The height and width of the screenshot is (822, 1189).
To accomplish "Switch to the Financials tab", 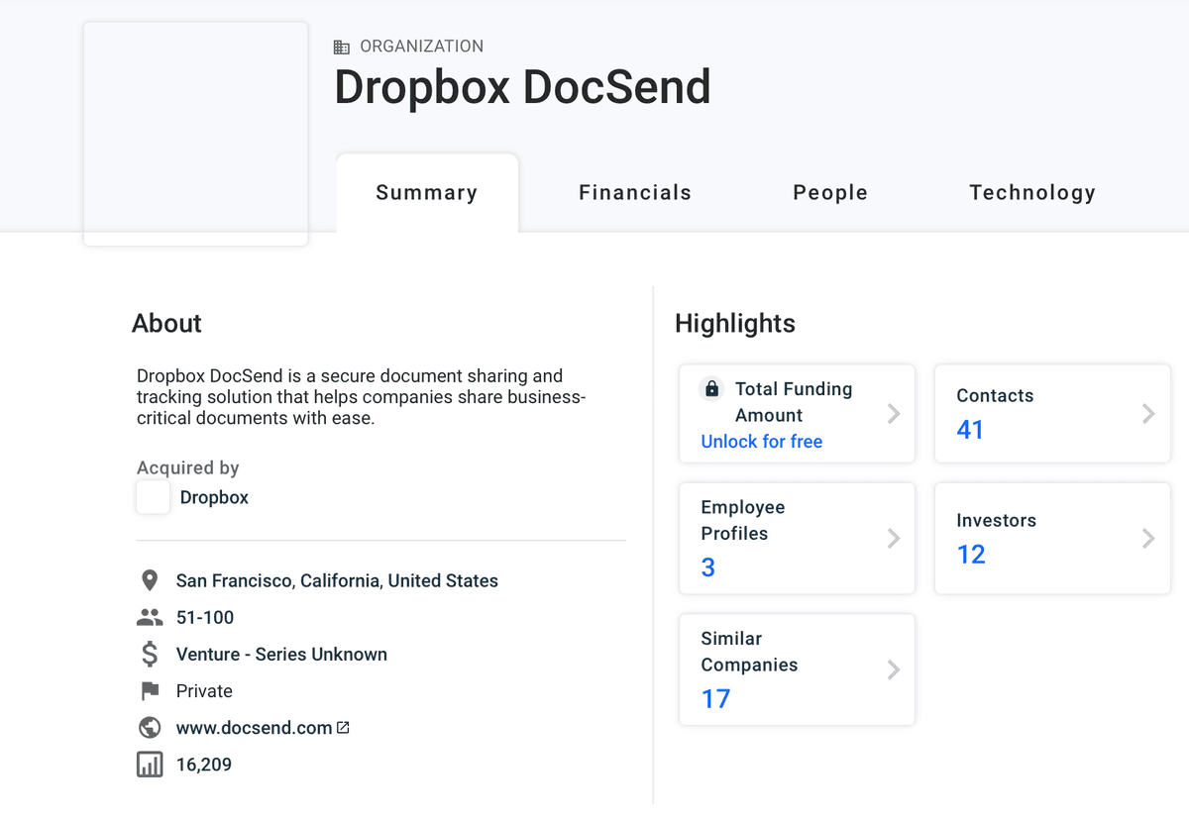I will click(x=634, y=192).
